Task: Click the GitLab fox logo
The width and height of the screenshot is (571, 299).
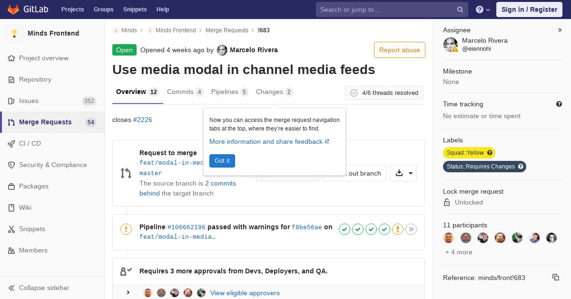Action: coord(14,9)
